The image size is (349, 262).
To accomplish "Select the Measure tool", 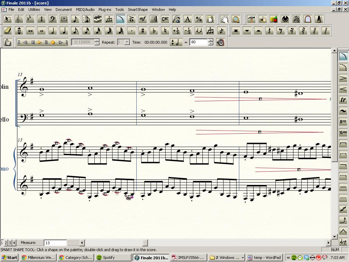I will click(x=64, y=19).
